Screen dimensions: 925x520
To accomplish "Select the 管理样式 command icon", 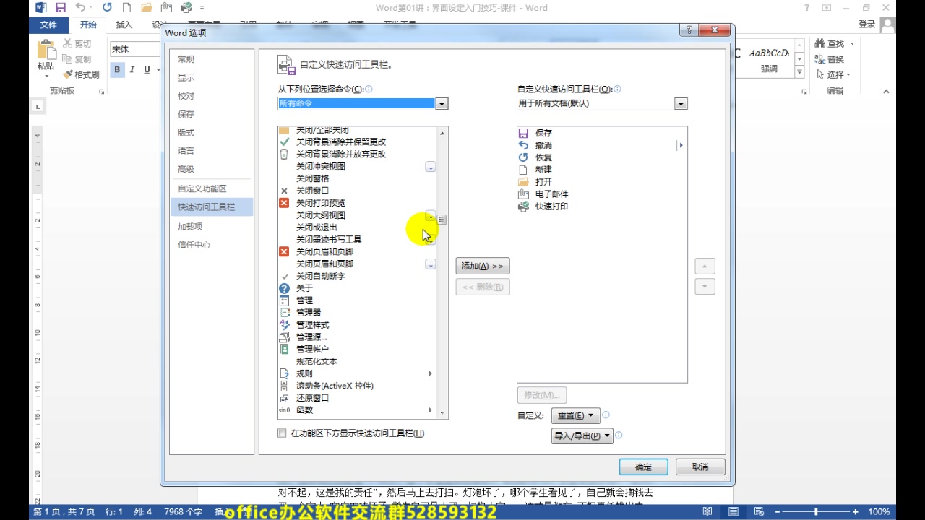I will click(x=284, y=325).
